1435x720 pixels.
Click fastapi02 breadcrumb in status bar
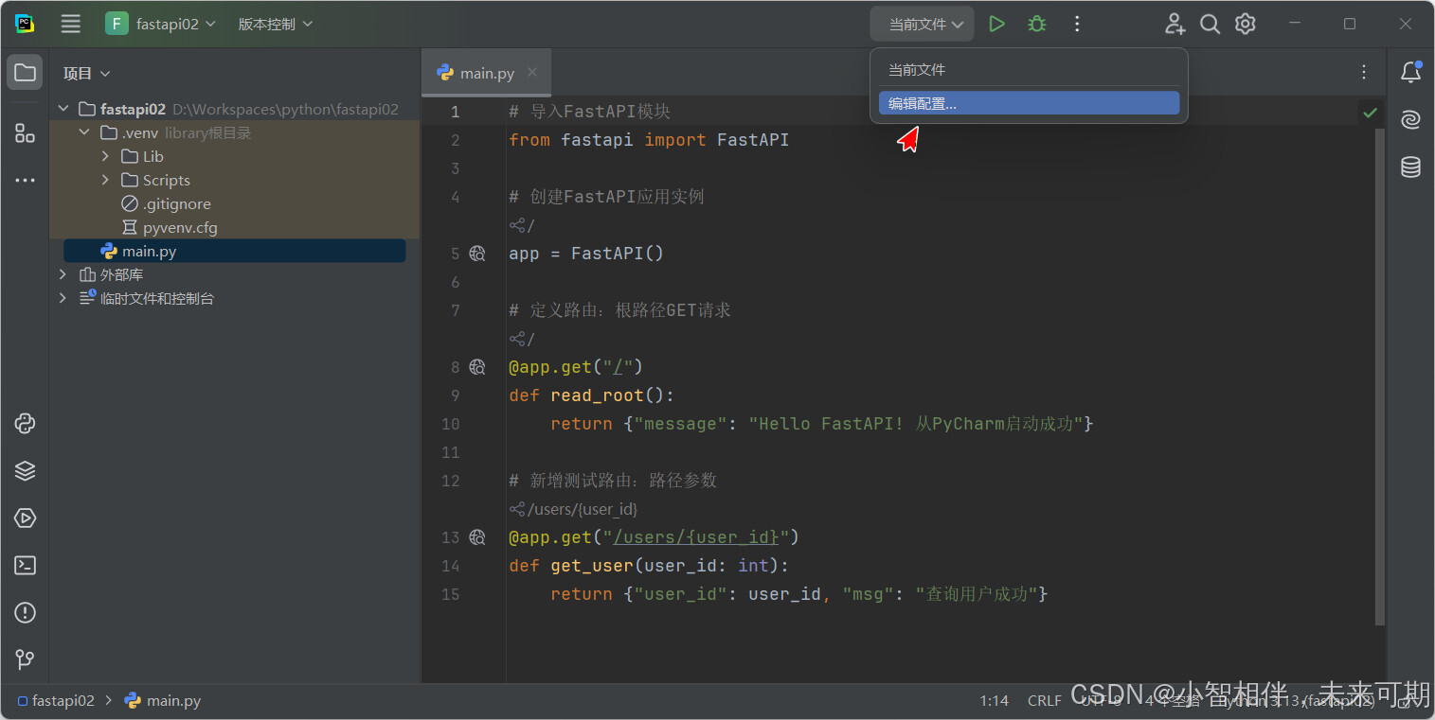(x=57, y=701)
